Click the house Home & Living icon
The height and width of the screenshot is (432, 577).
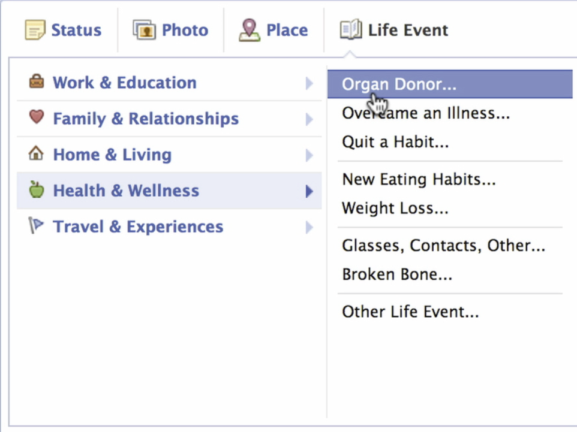[x=37, y=154]
